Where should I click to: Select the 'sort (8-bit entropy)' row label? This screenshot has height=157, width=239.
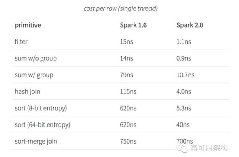41,108
